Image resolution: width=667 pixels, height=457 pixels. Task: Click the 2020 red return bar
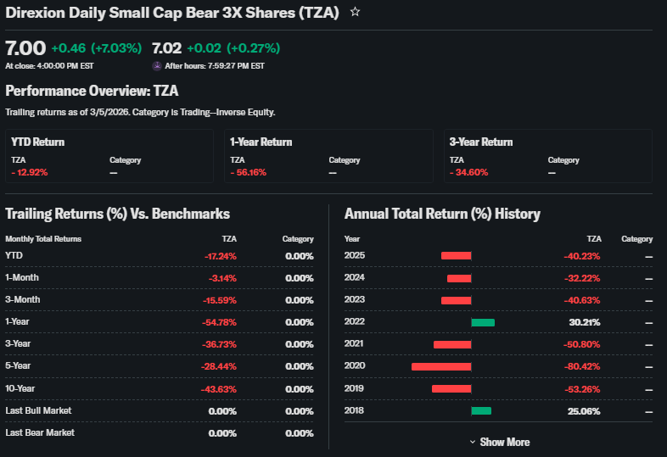[x=441, y=366]
